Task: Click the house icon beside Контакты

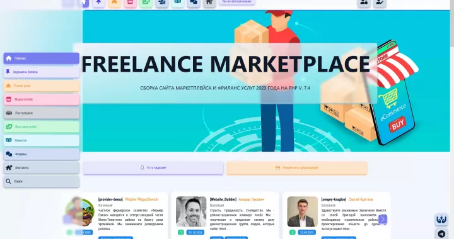Action: (x=9, y=167)
